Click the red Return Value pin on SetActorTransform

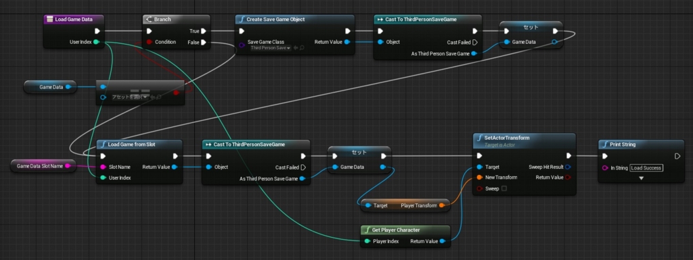pos(568,178)
